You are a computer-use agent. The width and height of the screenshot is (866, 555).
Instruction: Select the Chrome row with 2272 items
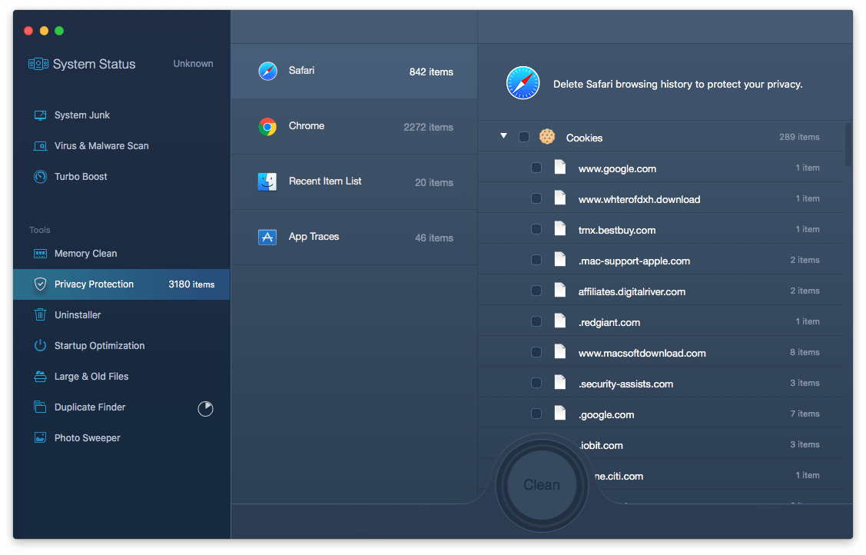[354, 127]
